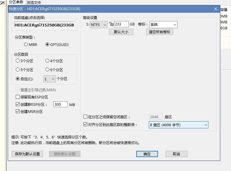Switch to the 分区参数 tab
Image resolution: width=231 pixels, height=171 pixels.
click(16, 2)
